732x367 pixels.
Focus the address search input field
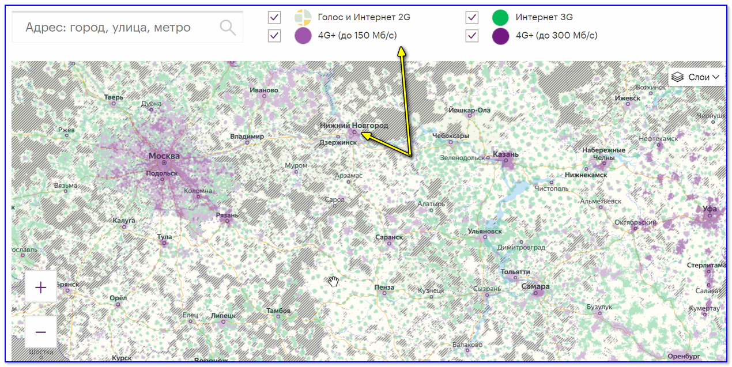pyautogui.click(x=115, y=27)
